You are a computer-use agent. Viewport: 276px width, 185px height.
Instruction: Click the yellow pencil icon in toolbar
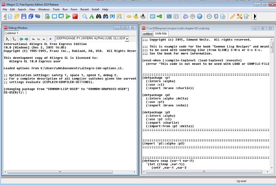pos(232,16)
